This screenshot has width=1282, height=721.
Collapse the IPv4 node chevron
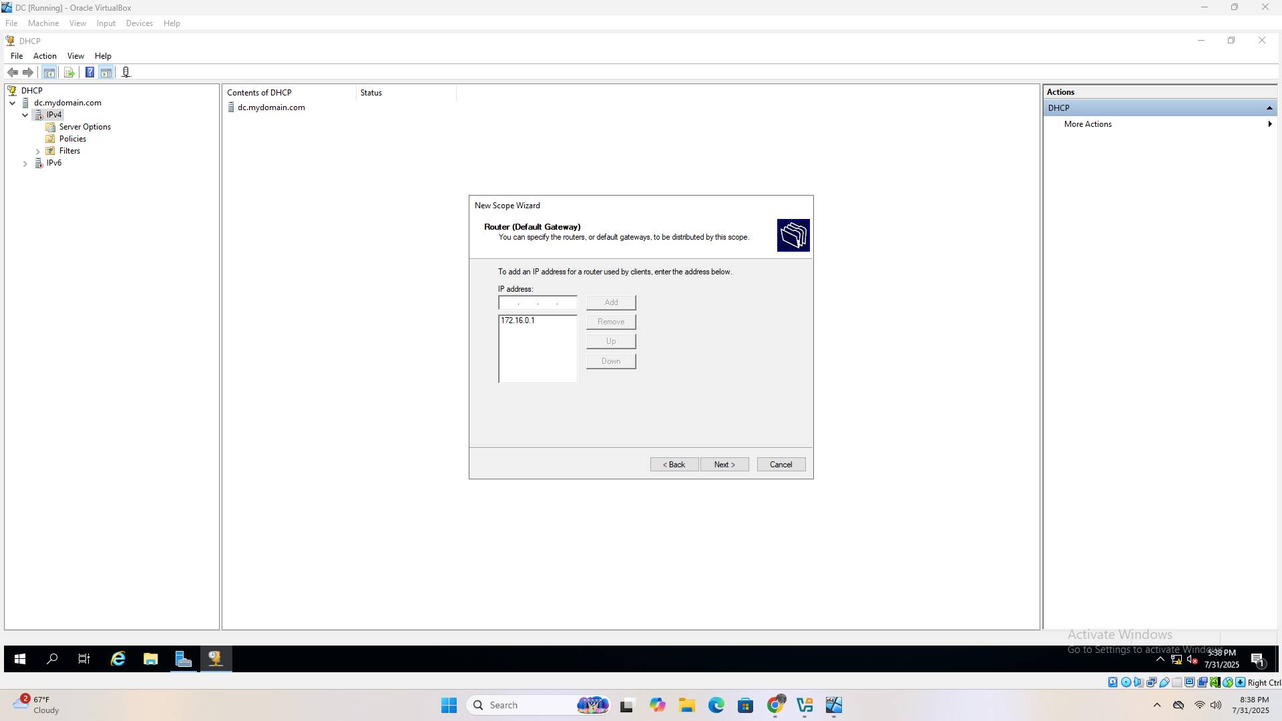point(25,115)
